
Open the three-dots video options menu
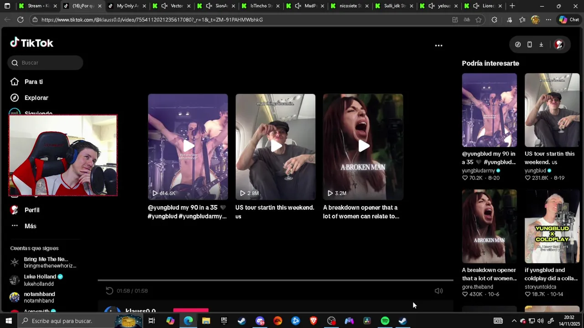coord(438,46)
